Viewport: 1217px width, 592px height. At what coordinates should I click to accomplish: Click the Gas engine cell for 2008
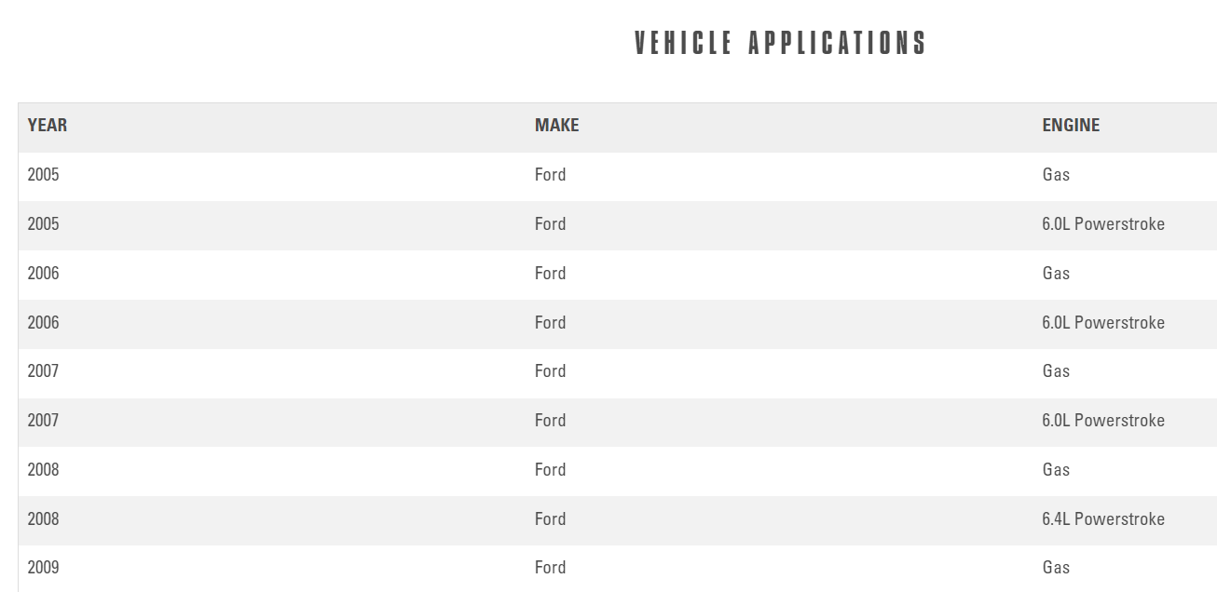point(1056,470)
